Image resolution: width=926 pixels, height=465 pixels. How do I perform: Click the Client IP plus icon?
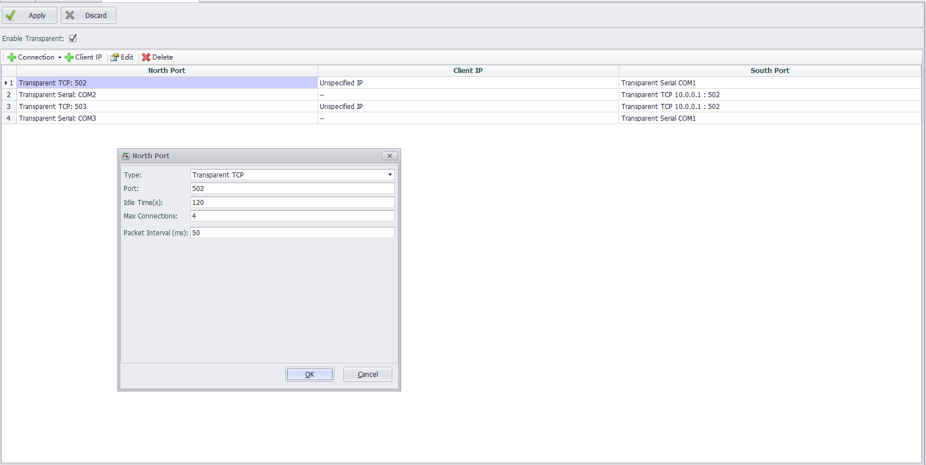69,57
